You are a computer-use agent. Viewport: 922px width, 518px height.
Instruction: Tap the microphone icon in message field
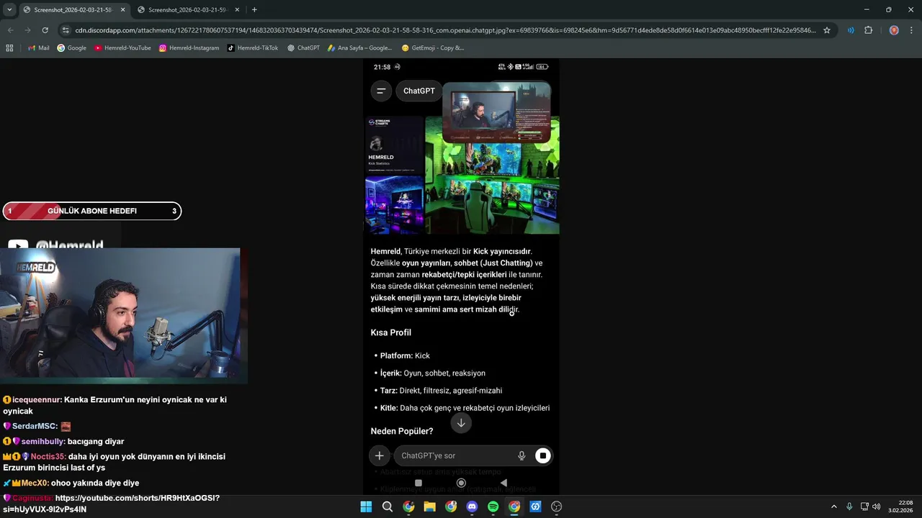click(522, 455)
